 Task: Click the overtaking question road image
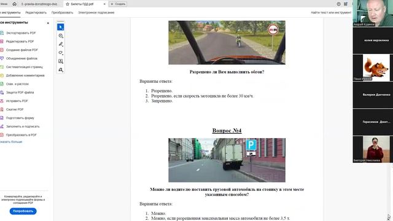pyautogui.click(x=227, y=42)
